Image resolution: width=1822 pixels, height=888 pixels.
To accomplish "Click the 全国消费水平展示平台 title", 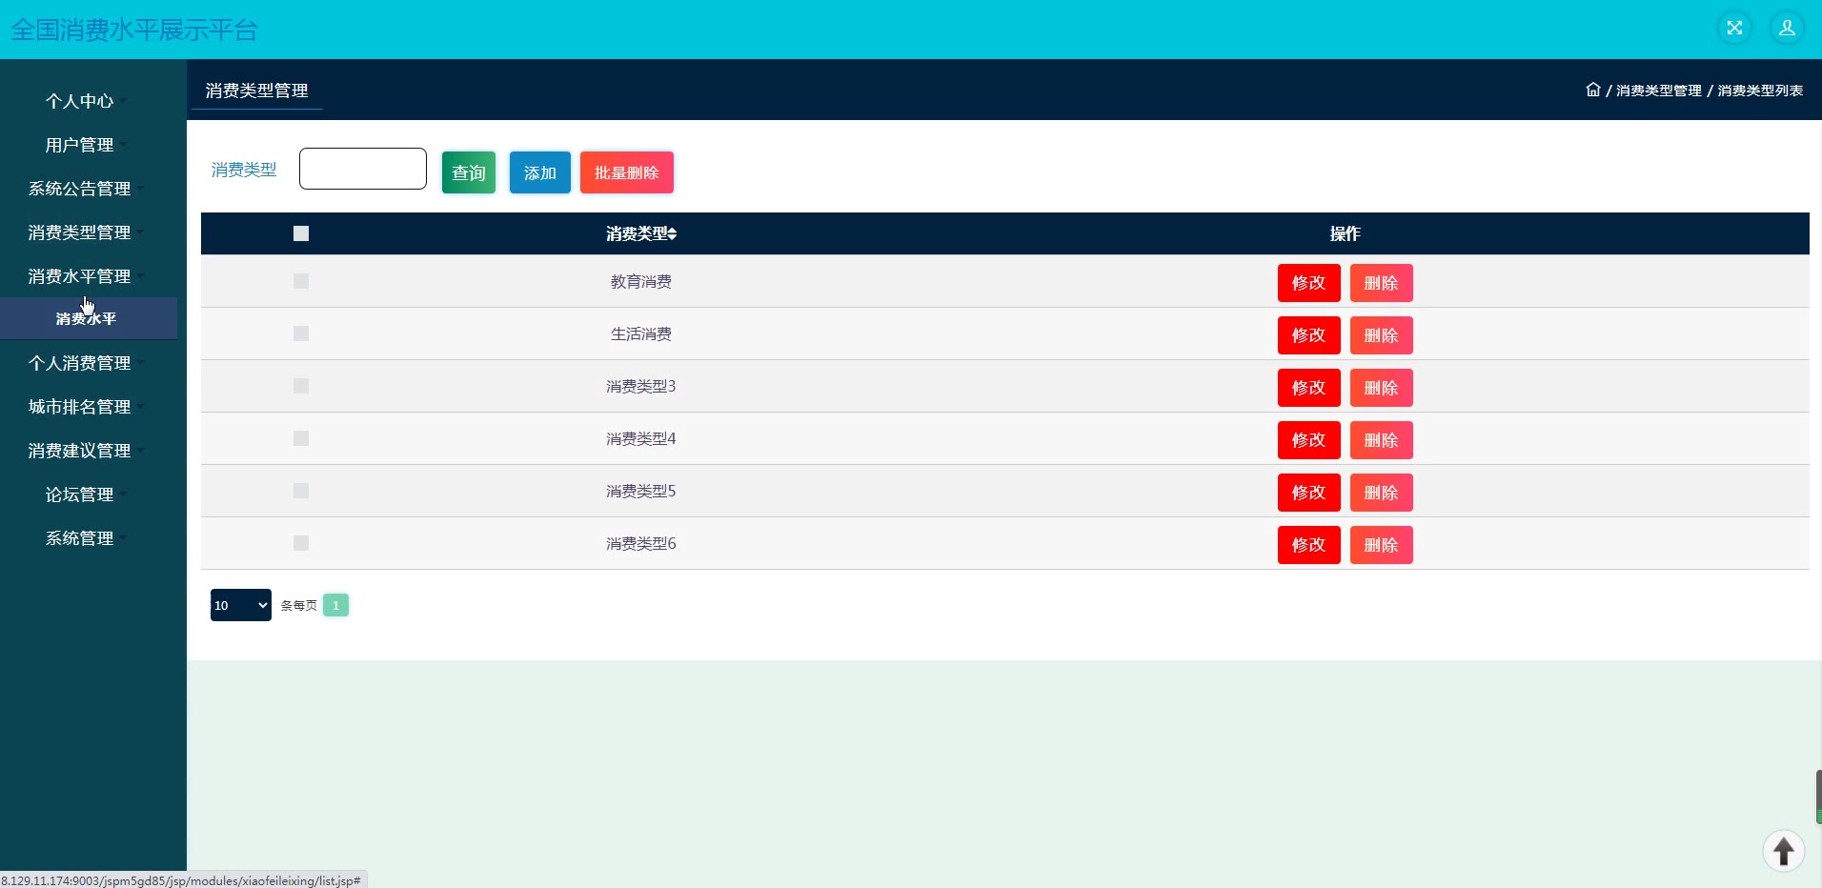I will [x=134, y=30].
